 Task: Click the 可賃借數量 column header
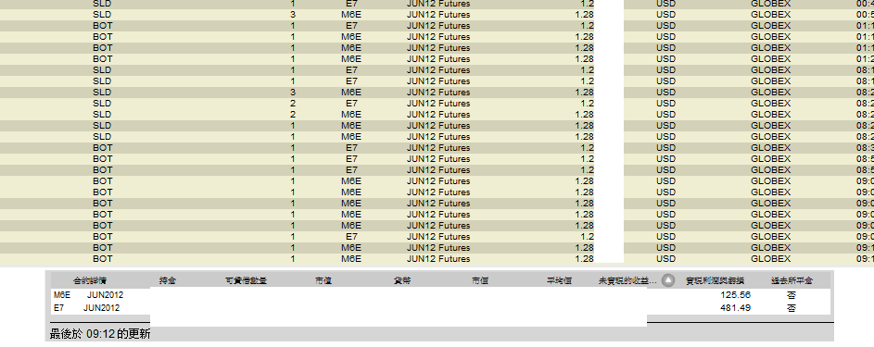(x=246, y=280)
